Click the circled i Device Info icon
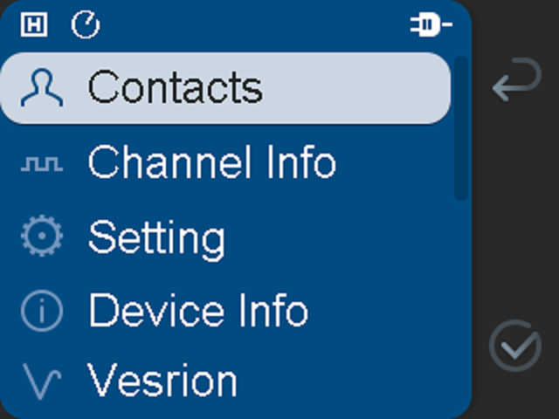 click(42, 311)
